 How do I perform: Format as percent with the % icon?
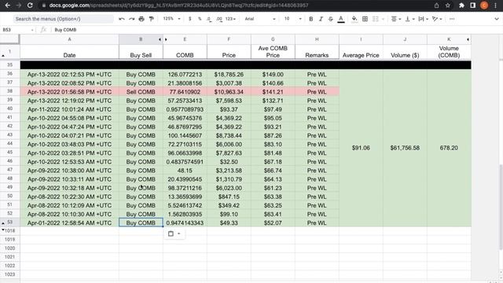200,19
